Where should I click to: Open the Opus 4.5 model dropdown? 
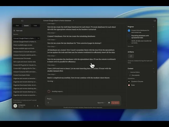click(x=101, y=103)
